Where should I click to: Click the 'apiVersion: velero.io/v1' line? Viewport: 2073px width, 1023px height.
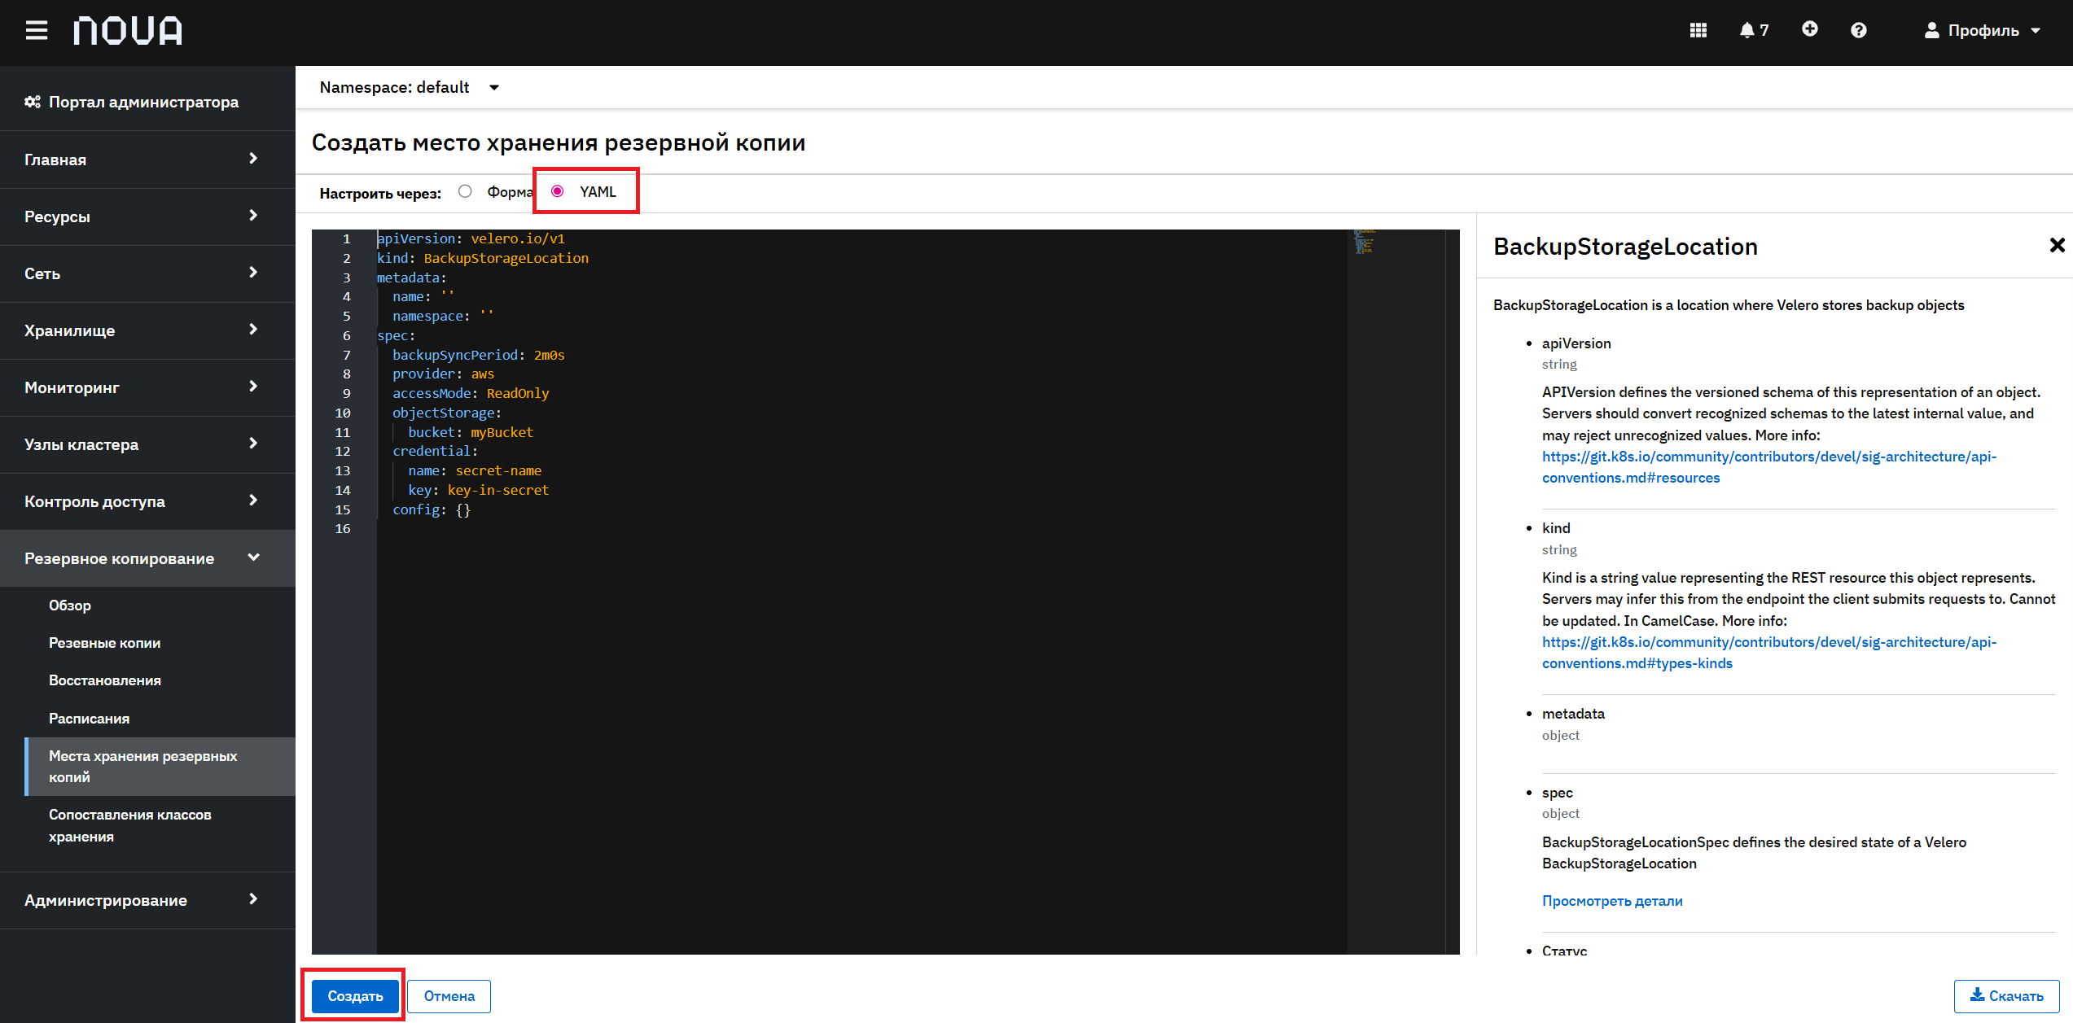tap(471, 238)
